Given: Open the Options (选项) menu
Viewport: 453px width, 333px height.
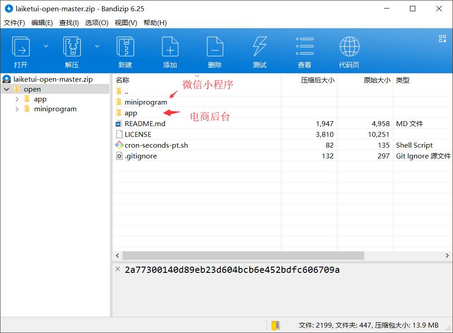Looking at the screenshot, I should [x=97, y=23].
